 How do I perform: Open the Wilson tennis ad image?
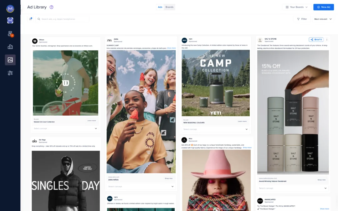[65, 83]
